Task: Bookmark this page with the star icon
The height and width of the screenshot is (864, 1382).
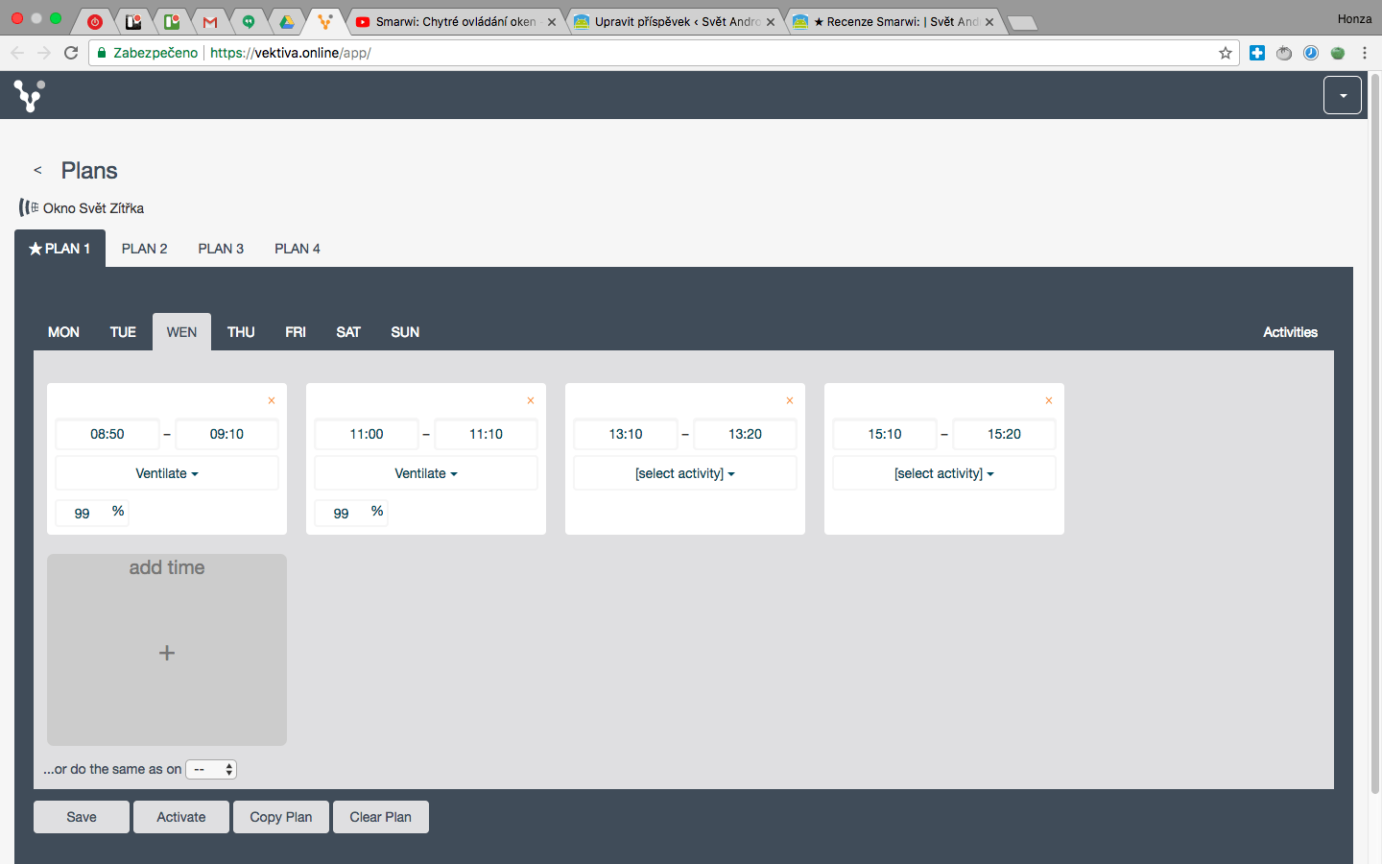Action: pos(1225,53)
